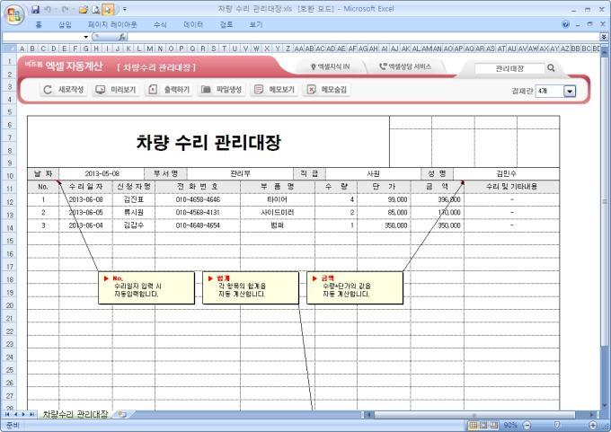Select the department cell 관리부
The width and height of the screenshot is (611, 432).
(240, 173)
